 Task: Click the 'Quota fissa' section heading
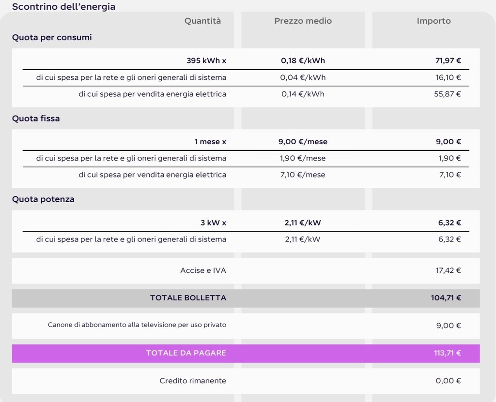36,119
